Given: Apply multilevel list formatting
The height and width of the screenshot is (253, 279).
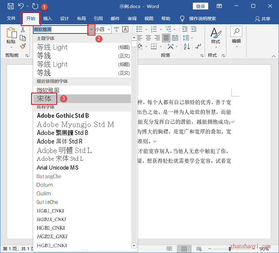Looking at the screenshot, I should point(168,29).
